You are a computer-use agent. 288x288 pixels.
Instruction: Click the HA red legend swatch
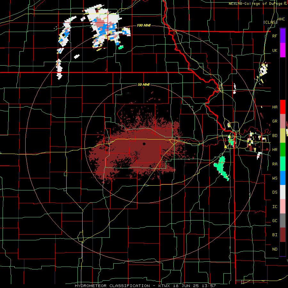coord(283,107)
